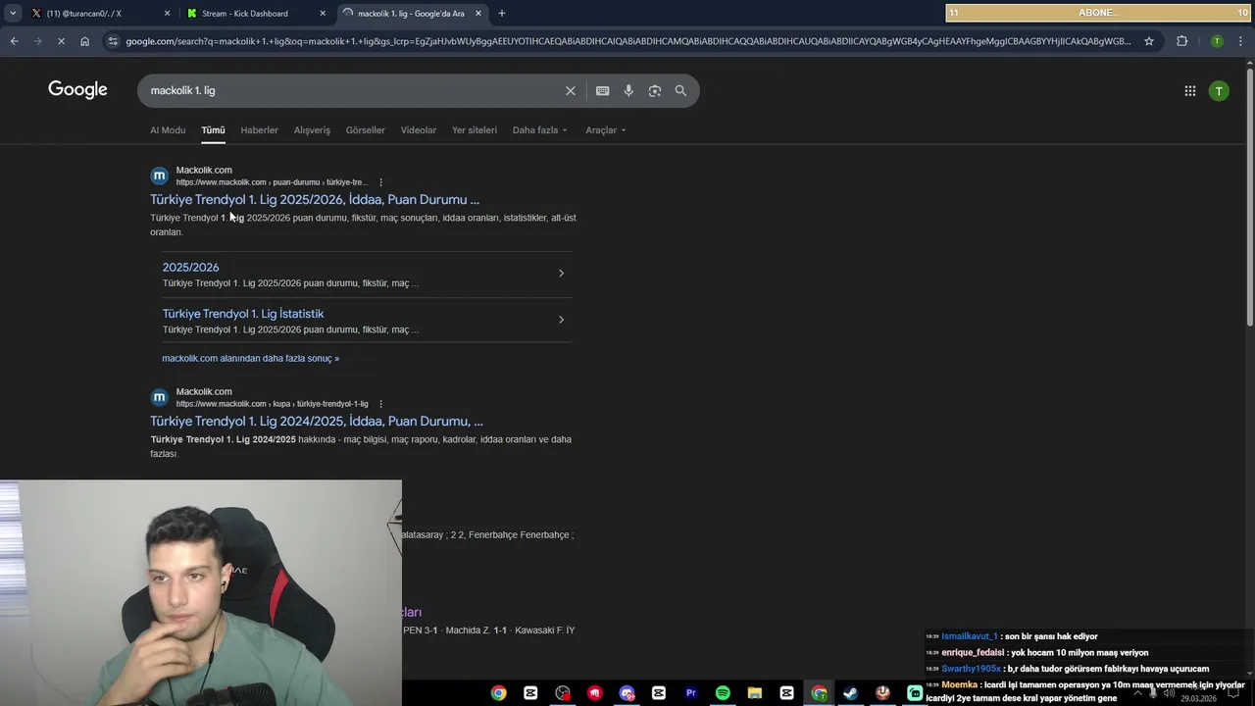Open Türkiye Trendyol 1. Lig 2024/2025 result
The height and width of the screenshot is (706, 1255).
317,421
